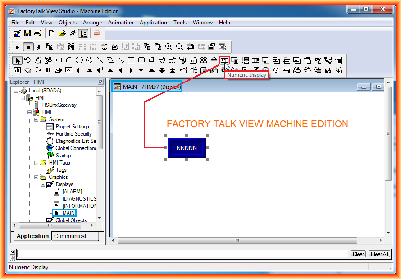Viewport: 401px width, 279px height.
Task: Click the Zoom Out magnifier icon
Action: (x=178, y=46)
